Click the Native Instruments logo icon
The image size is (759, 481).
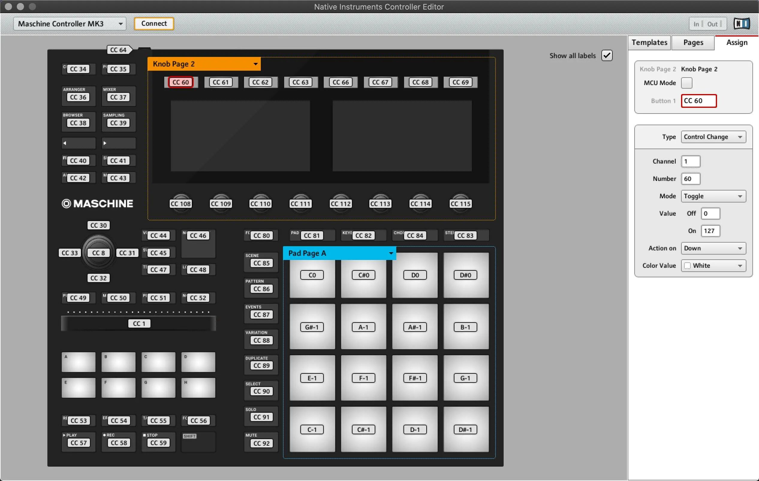[741, 24]
